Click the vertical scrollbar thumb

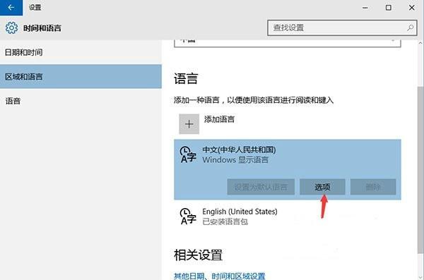point(420,170)
